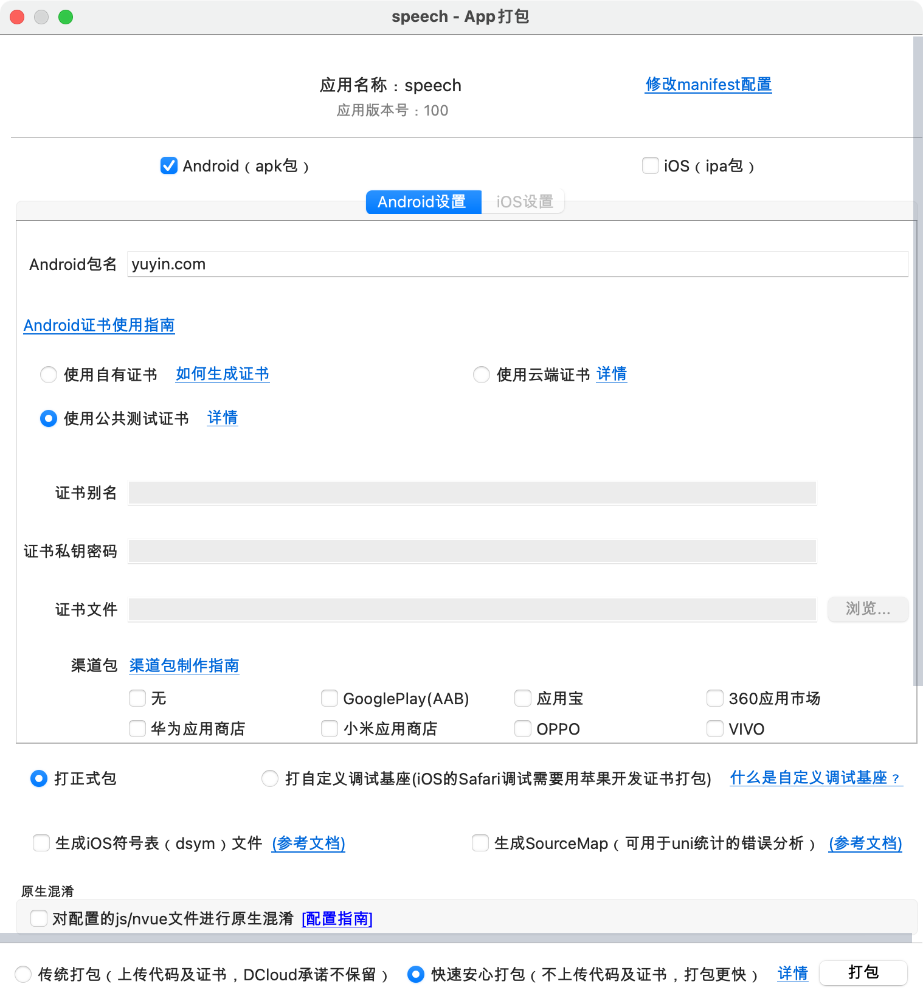Check the 华为应用商店 channel checkbox

coord(137,729)
